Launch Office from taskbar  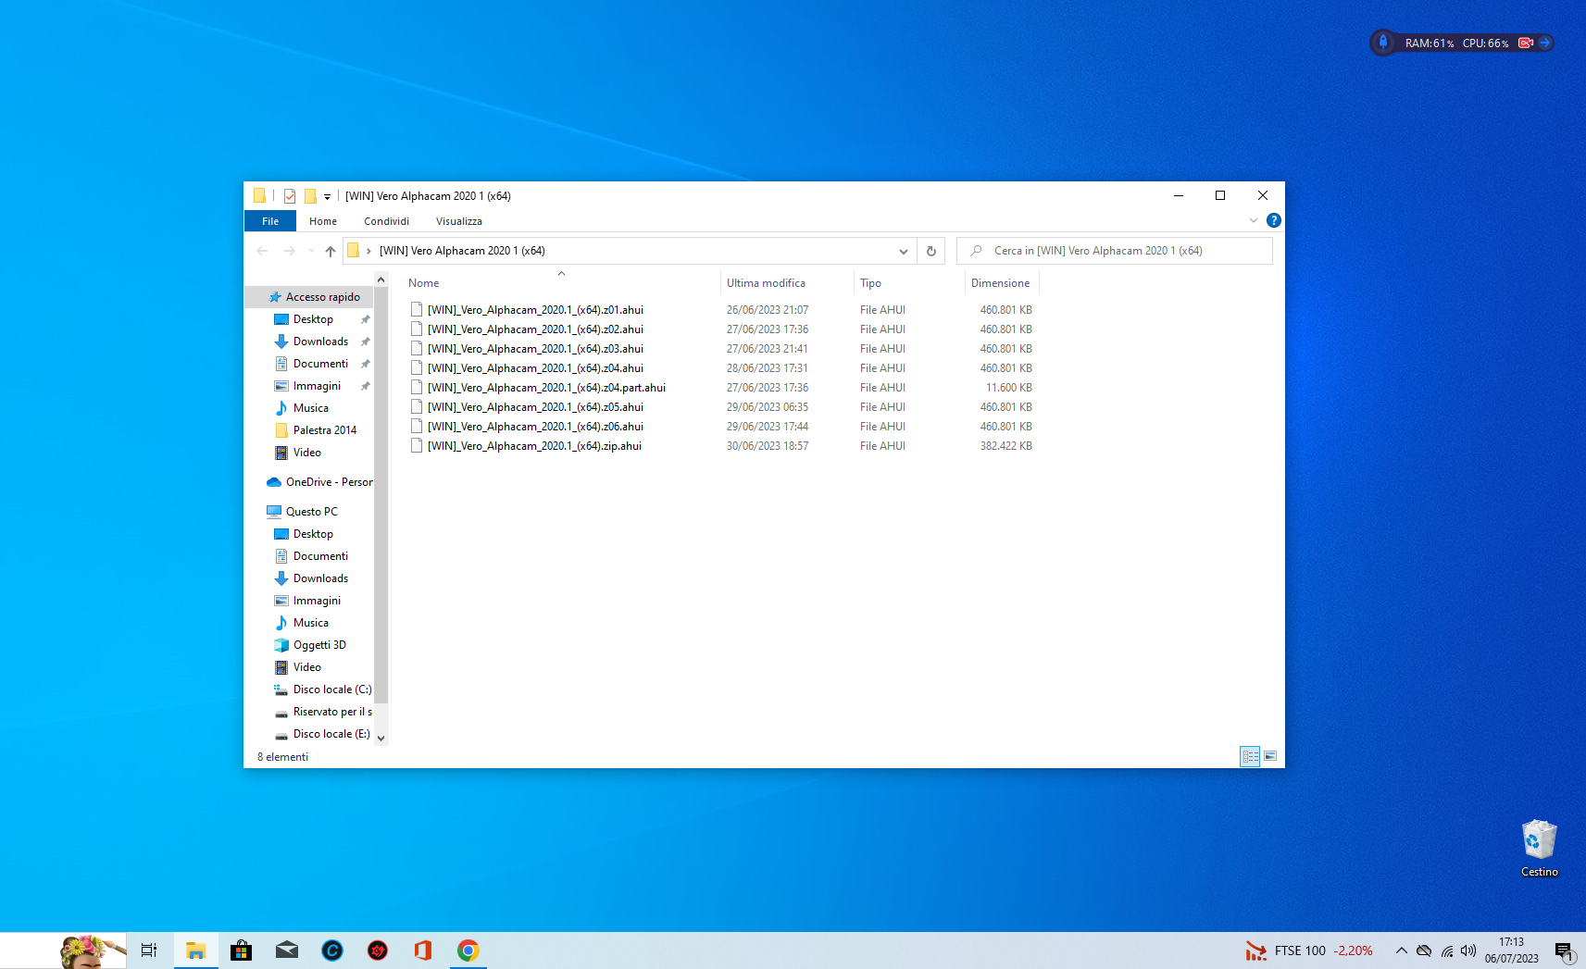(423, 950)
